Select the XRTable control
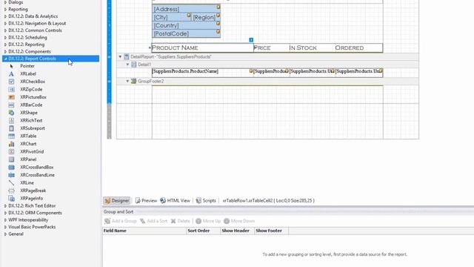This screenshot has height=267, width=474. (x=28, y=136)
